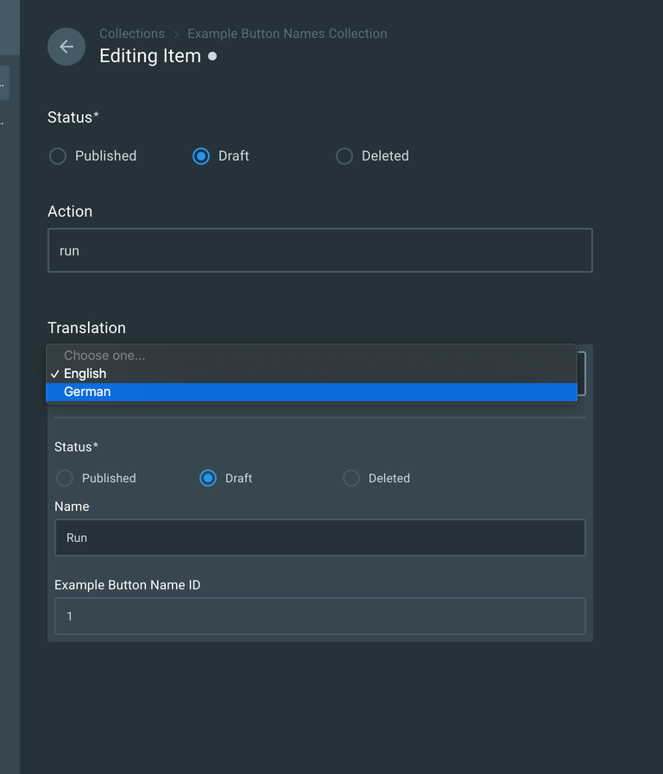Select the item's Draft status radio
This screenshot has height=774, width=663.
[x=201, y=156]
